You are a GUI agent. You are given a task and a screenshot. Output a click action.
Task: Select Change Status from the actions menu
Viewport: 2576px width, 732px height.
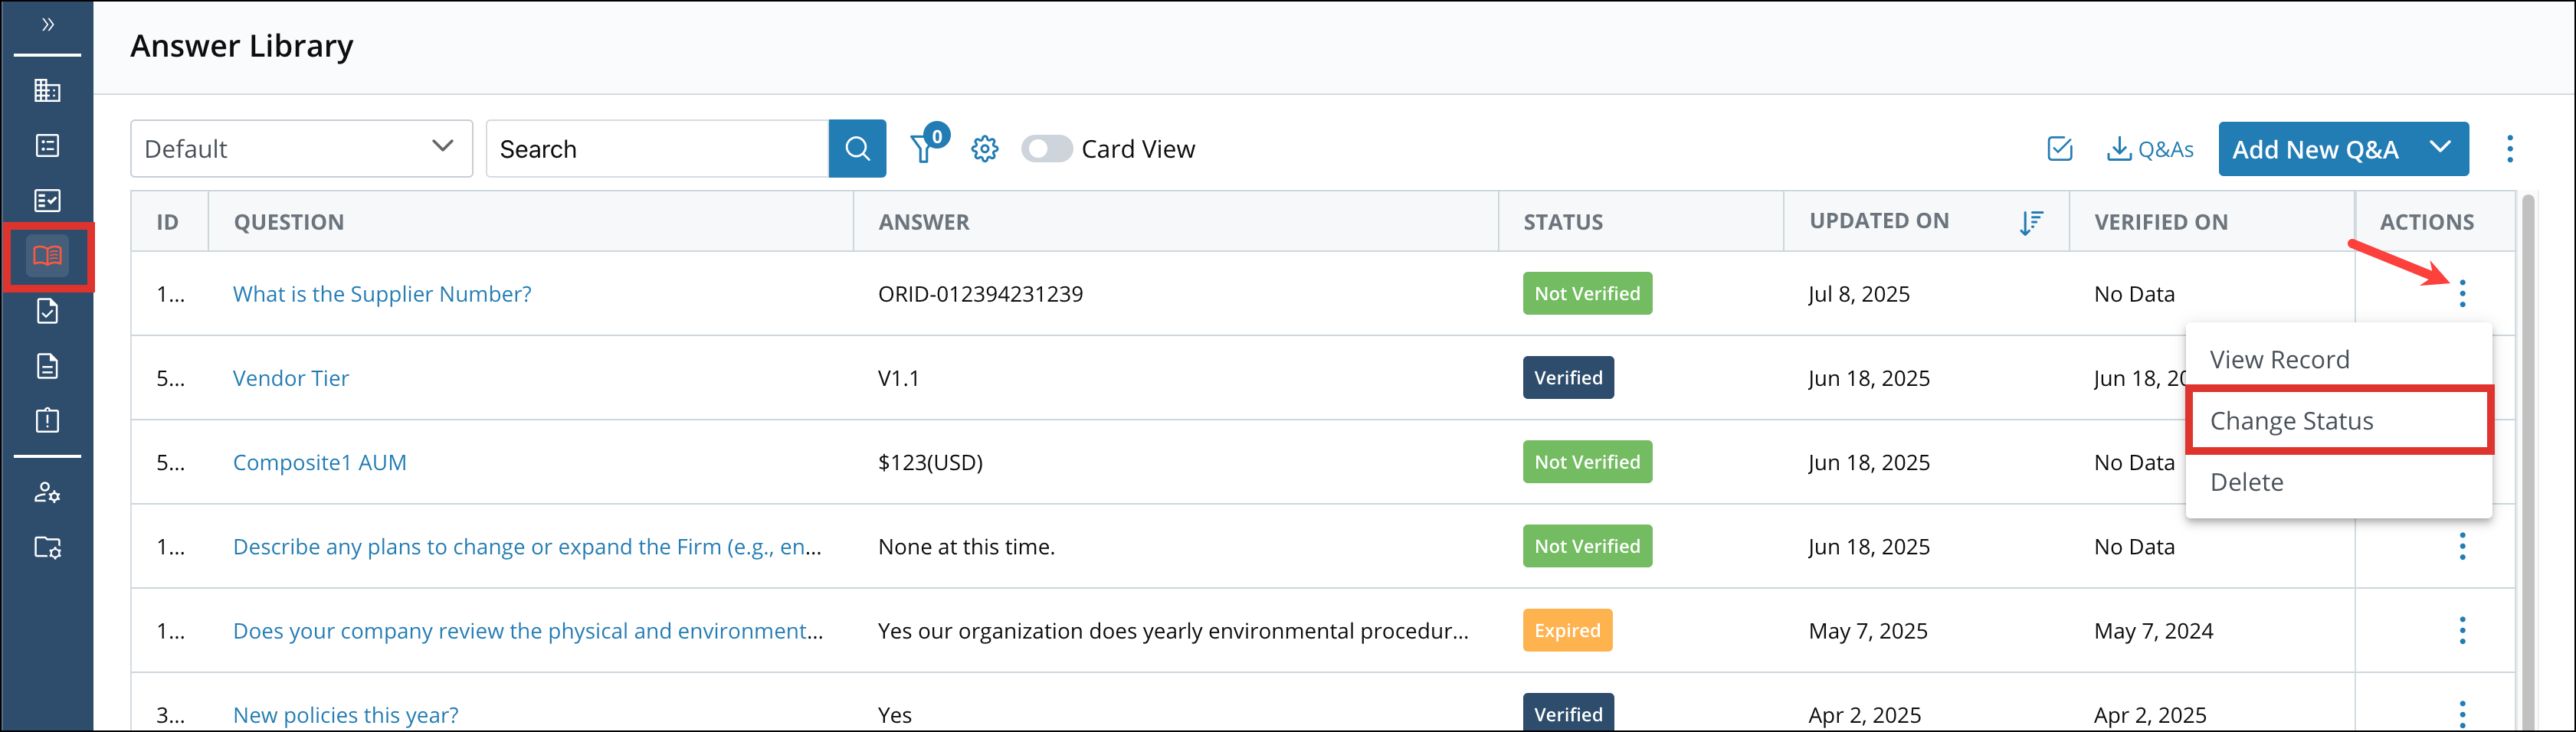tap(2290, 420)
